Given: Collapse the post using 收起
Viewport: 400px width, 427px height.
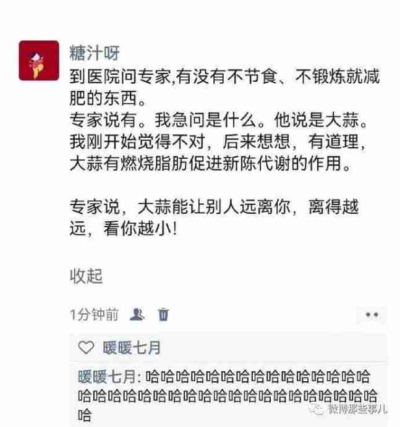Looking at the screenshot, I should tap(86, 276).
